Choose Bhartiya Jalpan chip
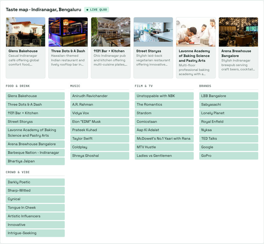This screenshot has height=244, width=264. click(x=35, y=161)
